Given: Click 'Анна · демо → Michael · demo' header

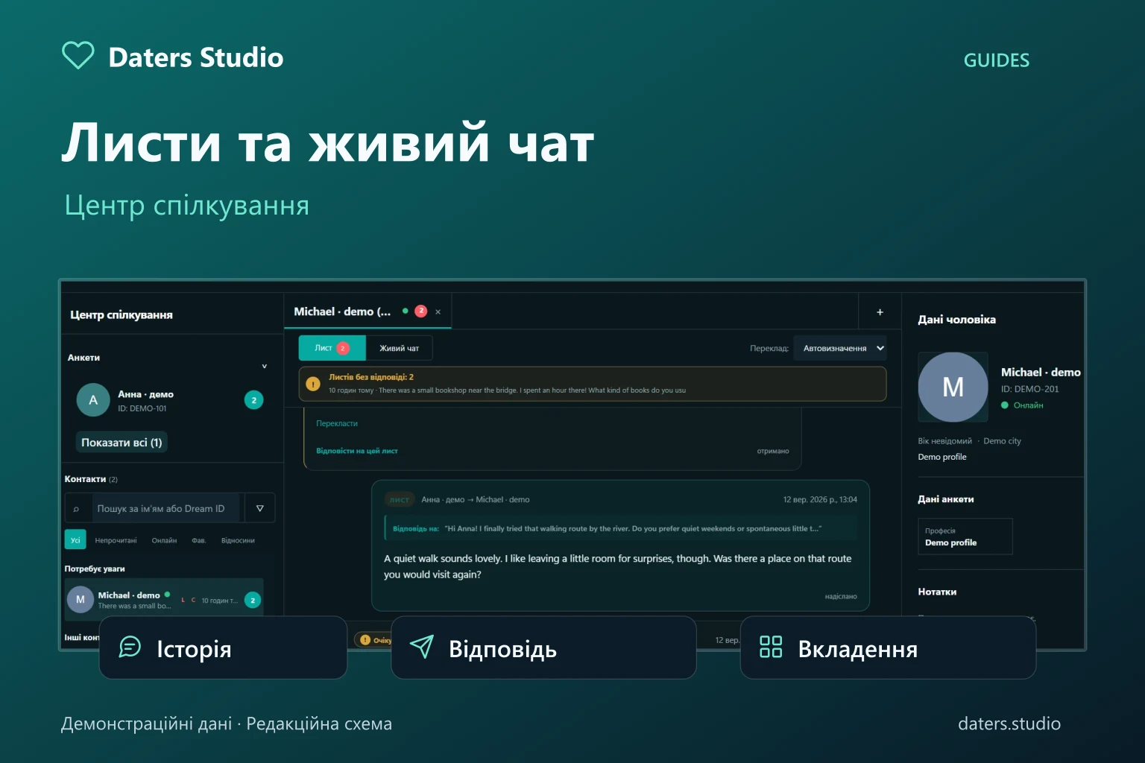Looking at the screenshot, I should [x=476, y=499].
